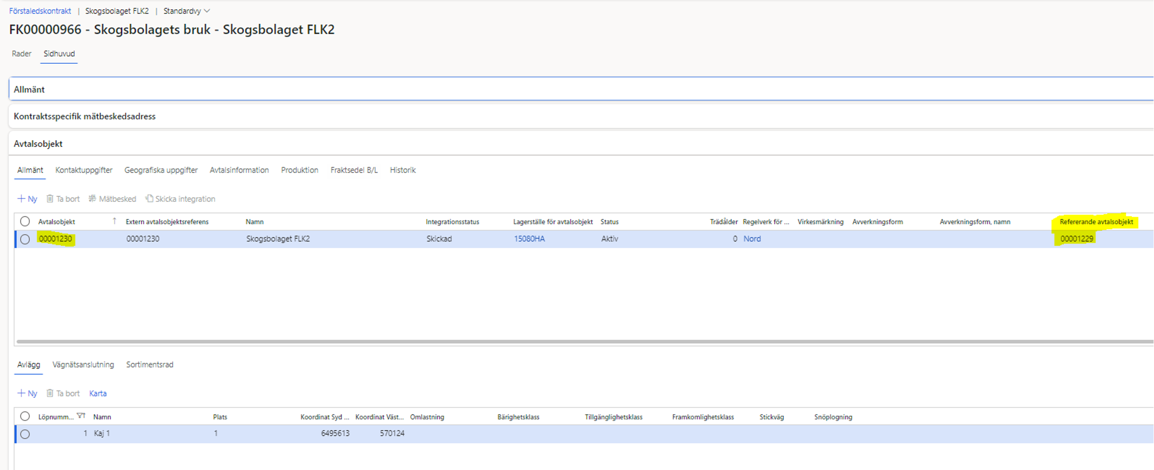The width and height of the screenshot is (1154, 470).
Task: Click the Tillgänglighetsklass column header
Action: click(x=613, y=417)
